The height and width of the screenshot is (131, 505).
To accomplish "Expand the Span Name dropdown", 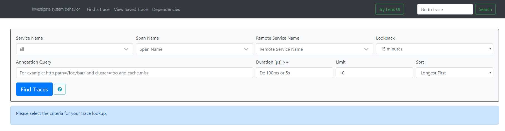I will 194,49.
